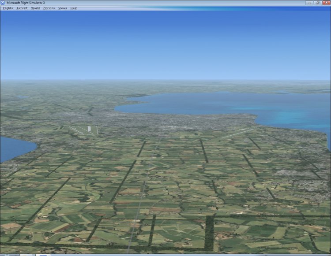
Task: Open the Views menu
Action: click(63, 8)
